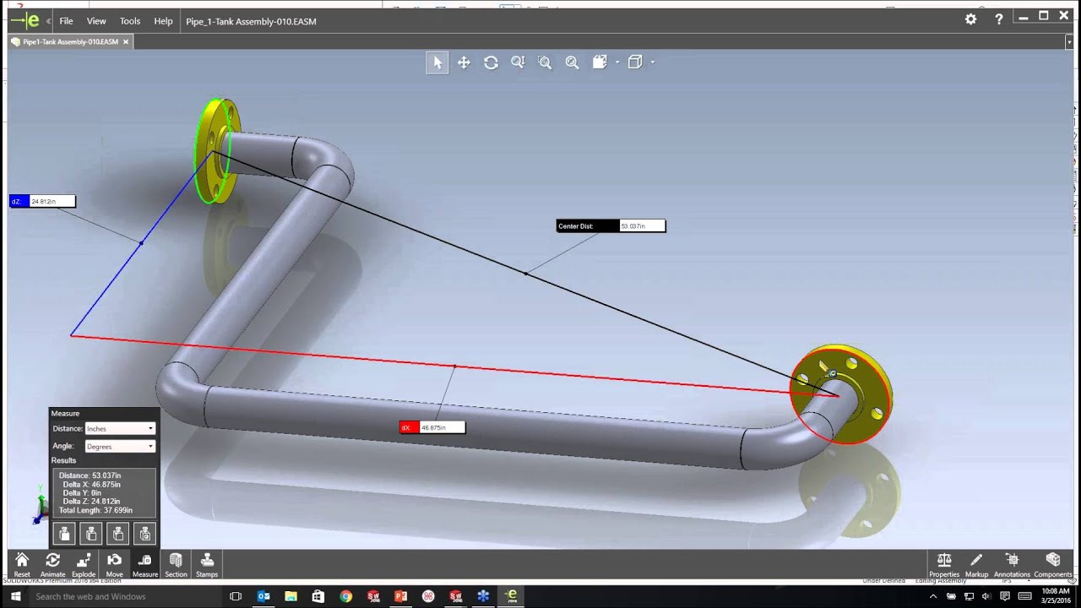Click the Zoom to fit tool
This screenshot has width=1081, height=608.
572,62
